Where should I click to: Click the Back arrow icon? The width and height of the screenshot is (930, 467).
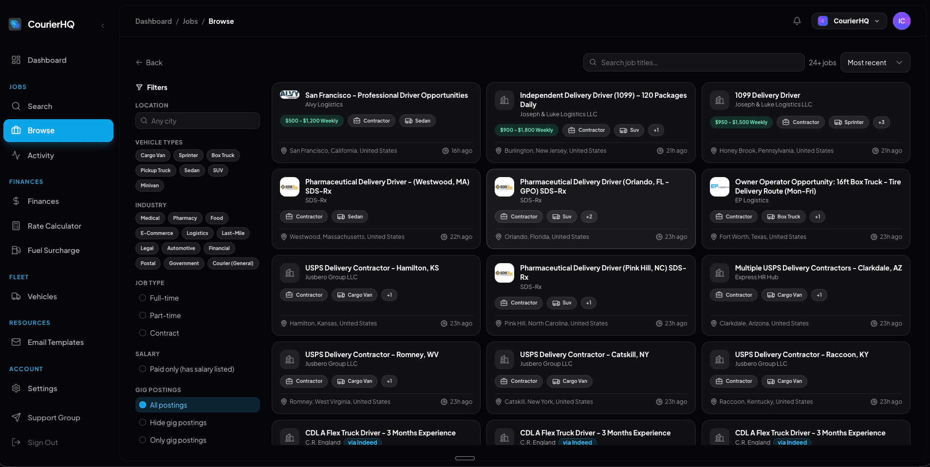click(139, 62)
